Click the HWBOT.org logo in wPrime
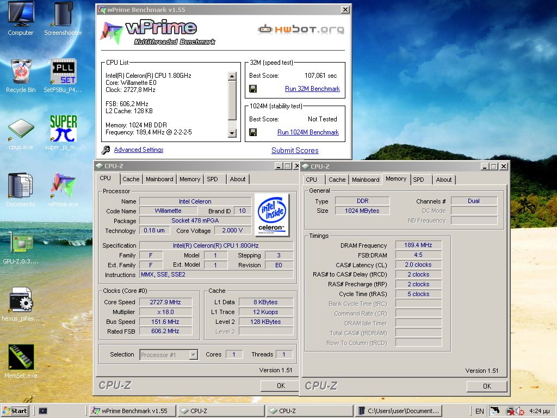Image resolution: width=557 pixels, height=418 pixels. coord(301,29)
